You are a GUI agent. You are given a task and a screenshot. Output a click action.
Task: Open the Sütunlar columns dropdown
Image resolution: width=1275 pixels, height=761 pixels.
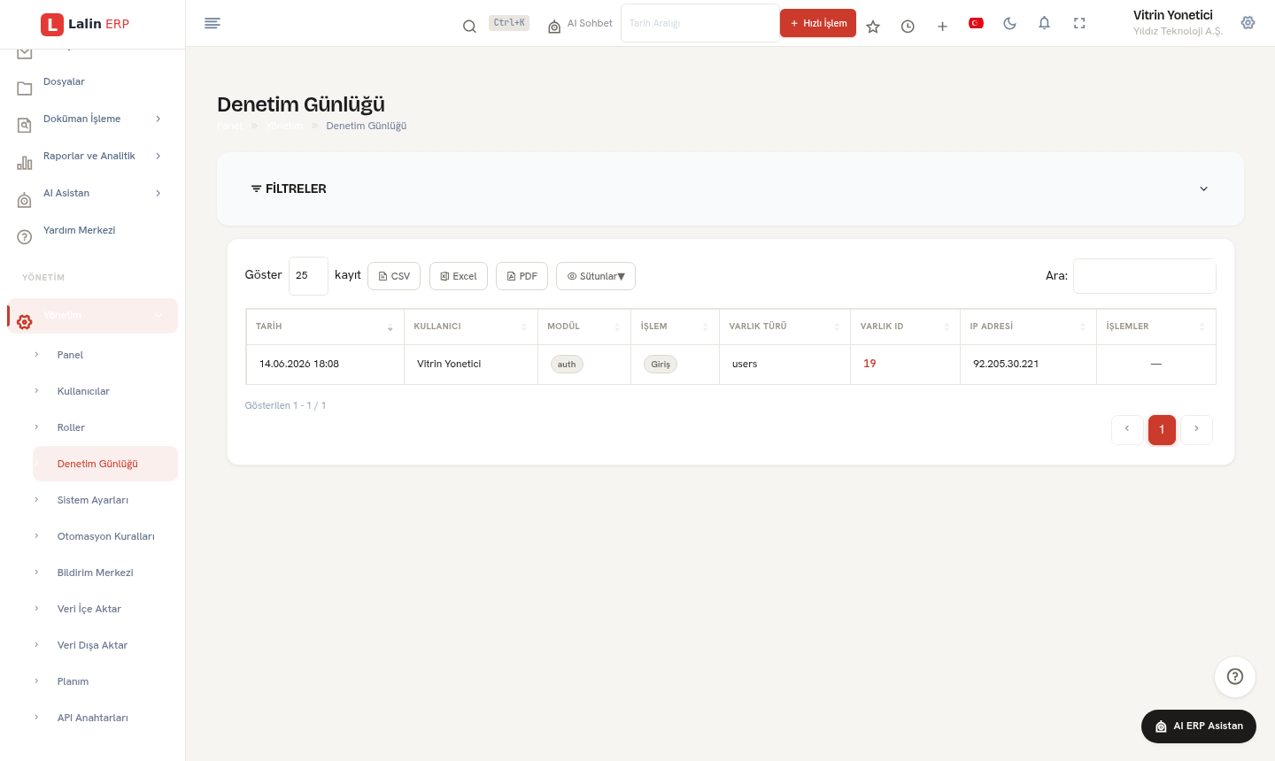click(596, 276)
